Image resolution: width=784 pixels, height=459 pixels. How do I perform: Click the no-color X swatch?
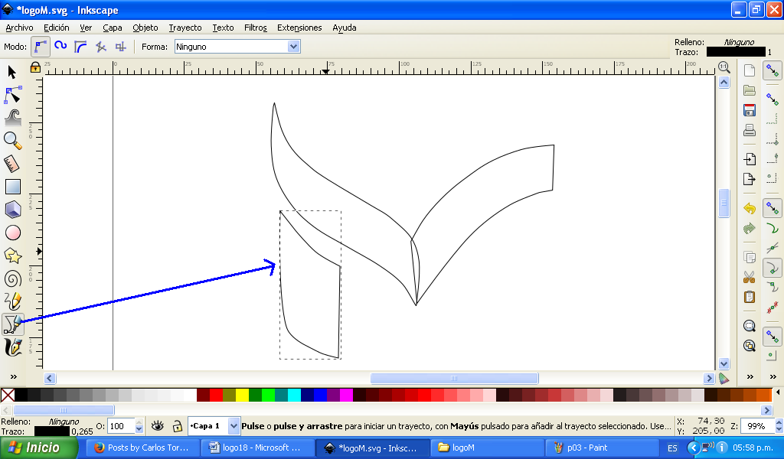(x=8, y=396)
